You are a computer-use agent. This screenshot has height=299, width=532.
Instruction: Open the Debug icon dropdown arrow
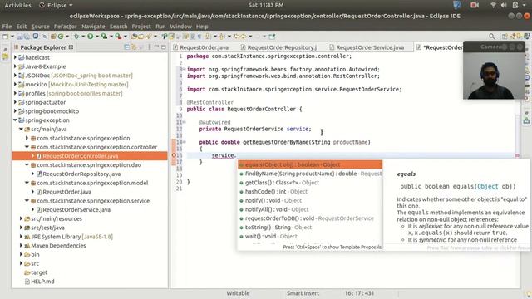pos(83,37)
